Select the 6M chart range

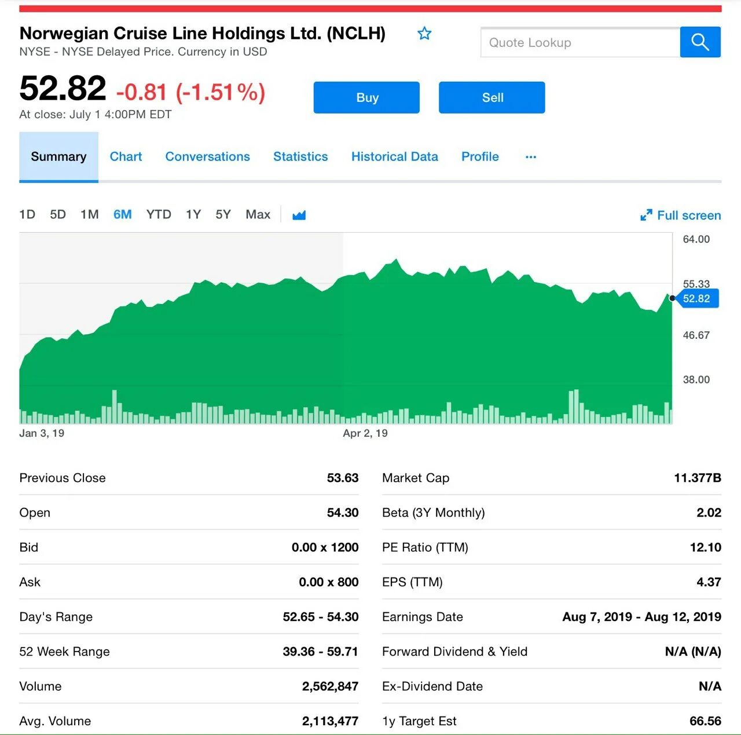[x=123, y=215]
